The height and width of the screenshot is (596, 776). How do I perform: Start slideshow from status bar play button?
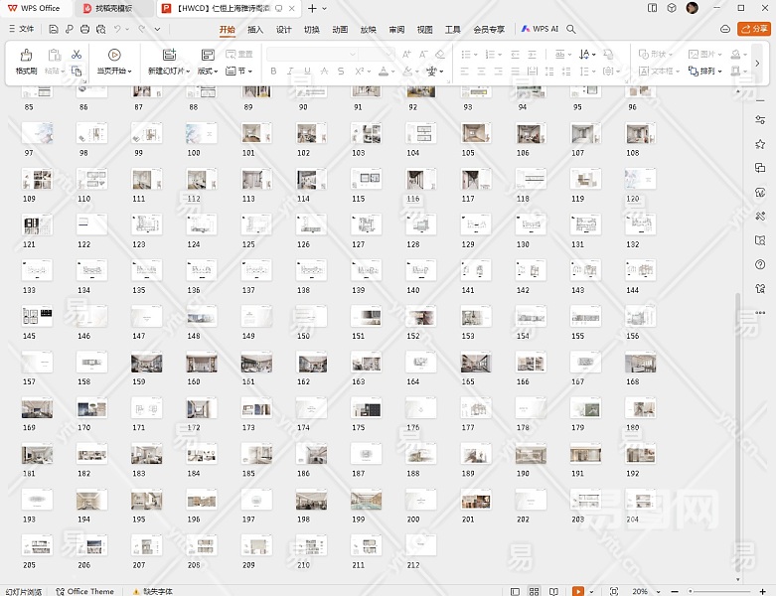pos(578,591)
